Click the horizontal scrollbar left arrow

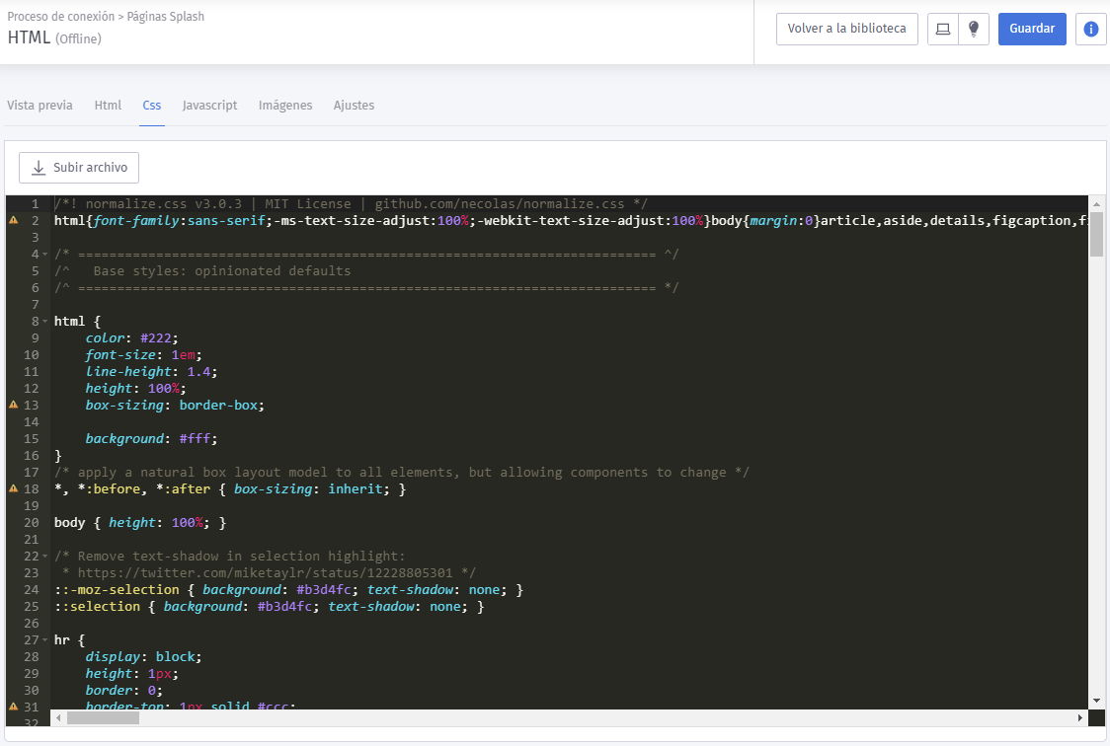[x=58, y=717]
